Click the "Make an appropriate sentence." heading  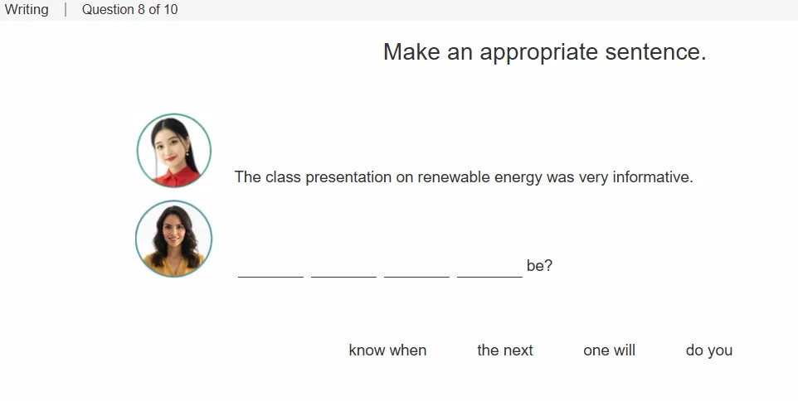pyautogui.click(x=544, y=52)
